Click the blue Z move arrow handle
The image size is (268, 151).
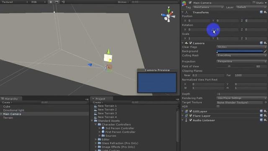click(x=90, y=65)
